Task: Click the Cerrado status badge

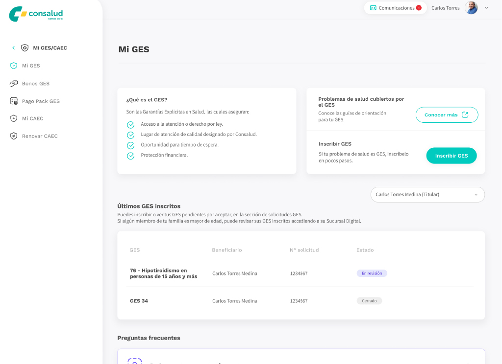Action: 369,301
